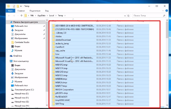Click pin icon next to Загрузки

(44, 30)
